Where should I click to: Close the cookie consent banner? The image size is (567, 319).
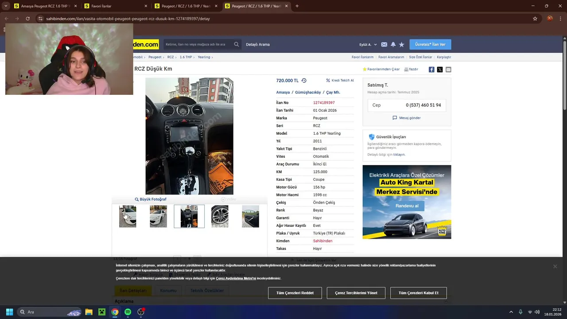(555, 266)
